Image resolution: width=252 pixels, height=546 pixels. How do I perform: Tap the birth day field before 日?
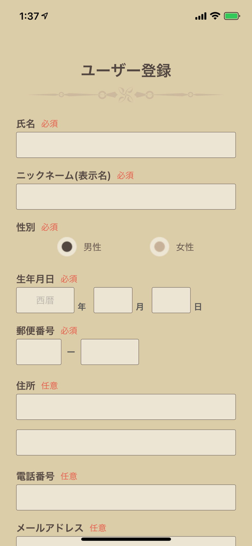coord(171,300)
